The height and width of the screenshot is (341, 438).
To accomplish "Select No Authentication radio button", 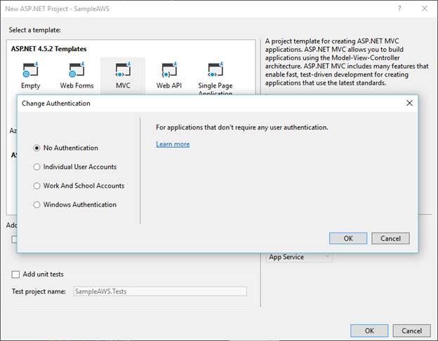I will [x=36, y=148].
